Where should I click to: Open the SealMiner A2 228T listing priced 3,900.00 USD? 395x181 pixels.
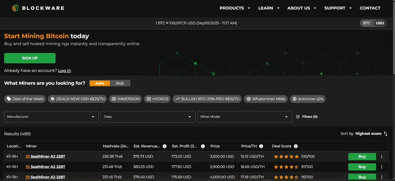(45, 167)
